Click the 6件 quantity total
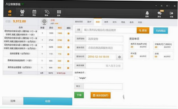Screen dimensions: 178x109 tap(42, 73)
